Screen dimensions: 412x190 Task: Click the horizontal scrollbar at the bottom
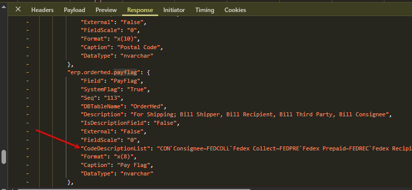tap(134, 189)
